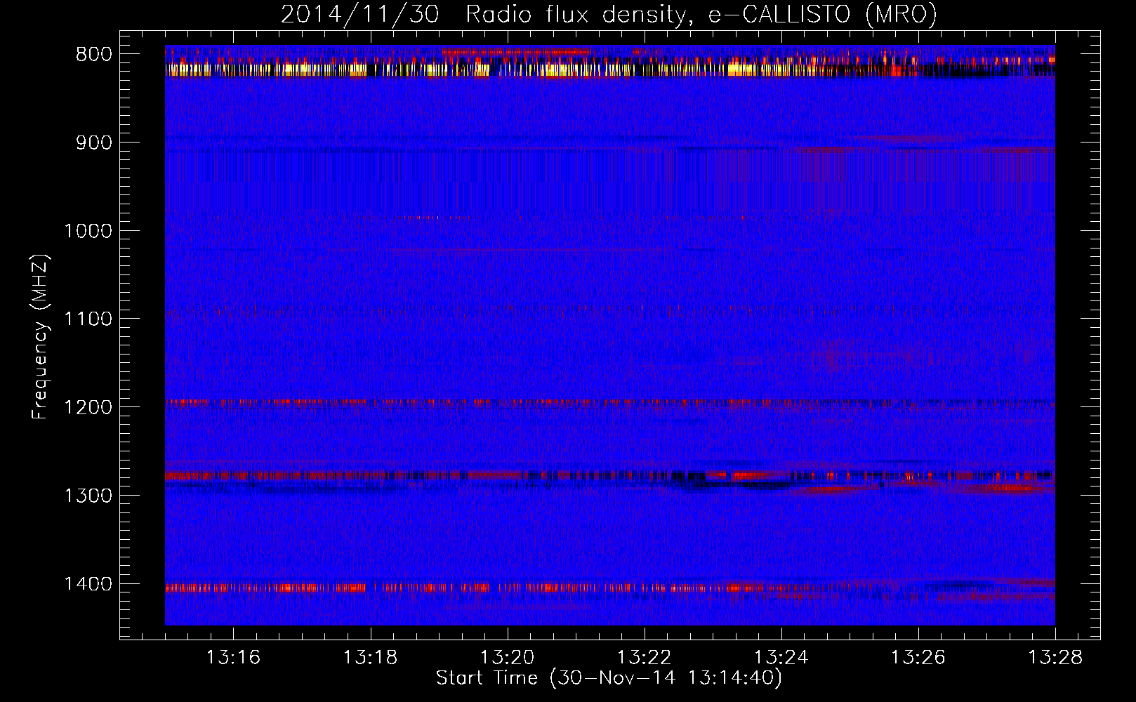
Task: Click the 13:22 time tick label
Action: 644,658
